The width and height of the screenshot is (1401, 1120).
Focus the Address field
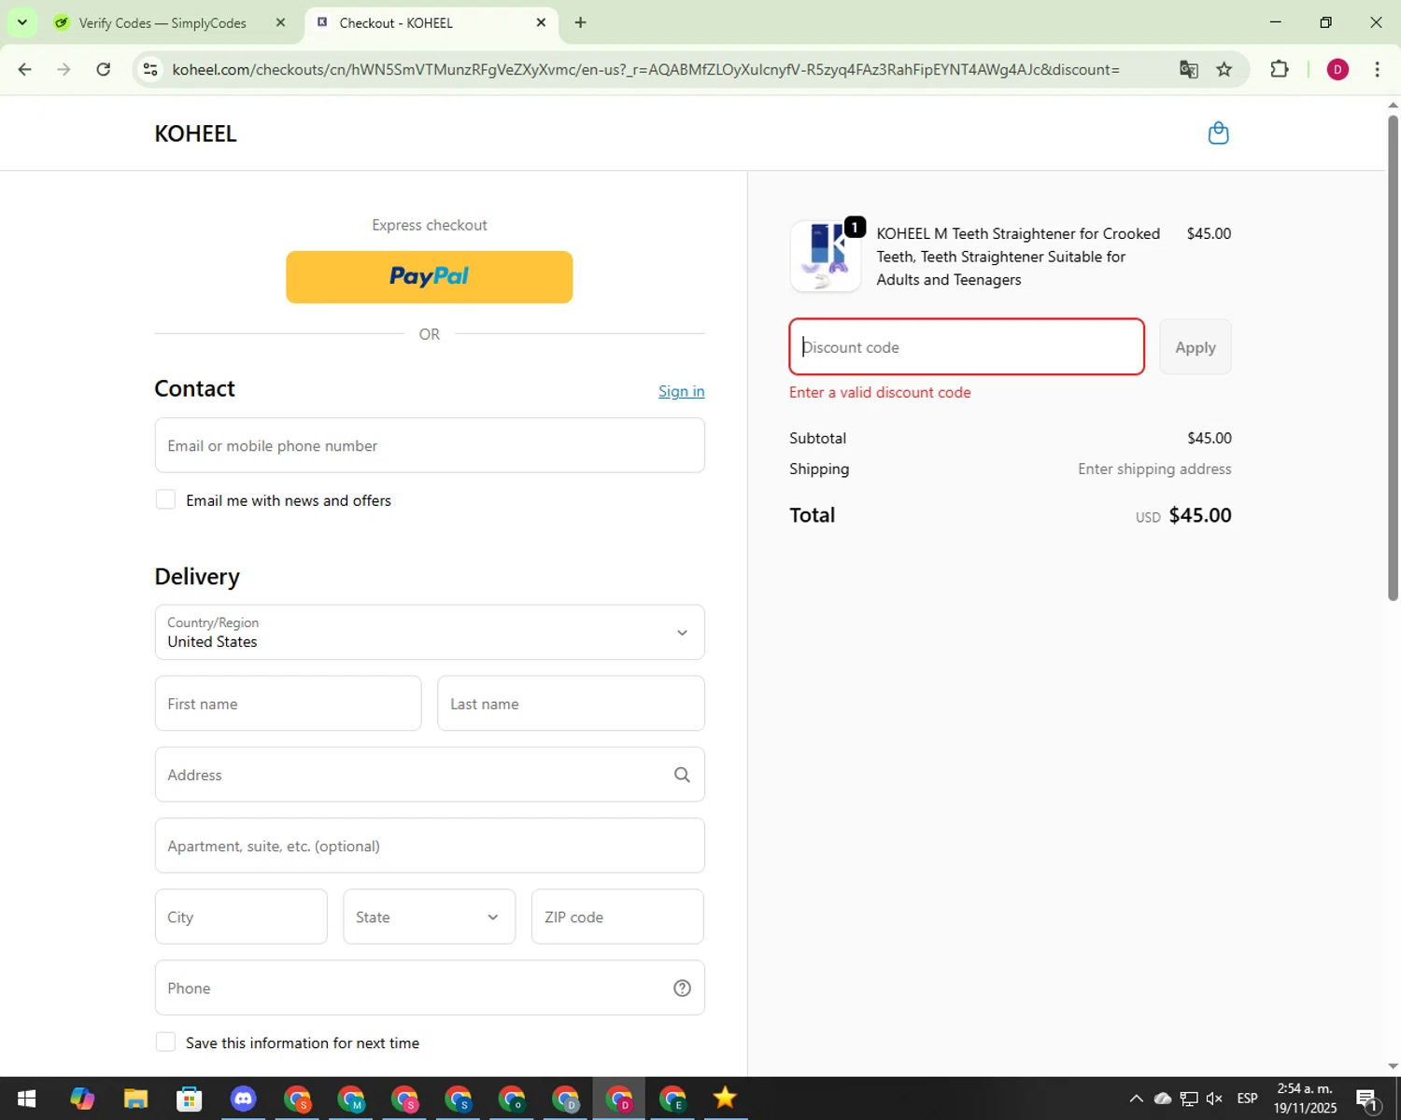coord(430,775)
